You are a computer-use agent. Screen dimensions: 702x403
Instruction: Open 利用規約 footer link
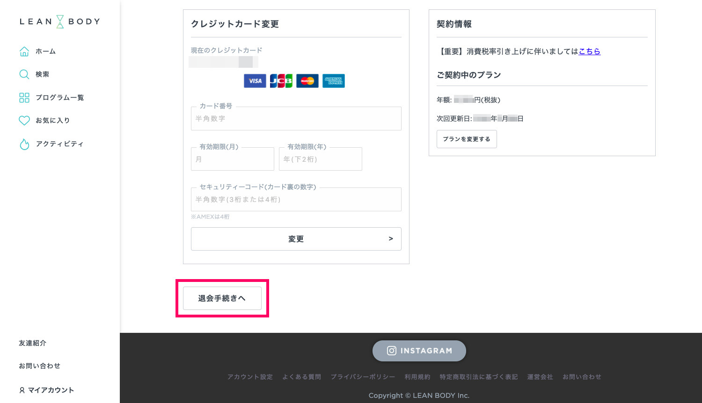coord(417,377)
